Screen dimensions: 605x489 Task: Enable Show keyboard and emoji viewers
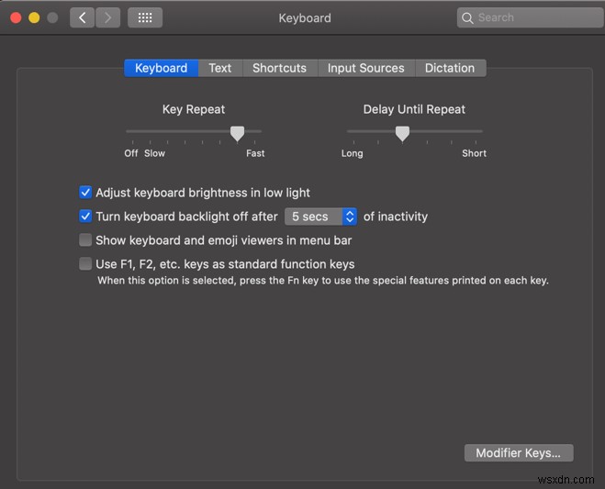click(85, 240)
